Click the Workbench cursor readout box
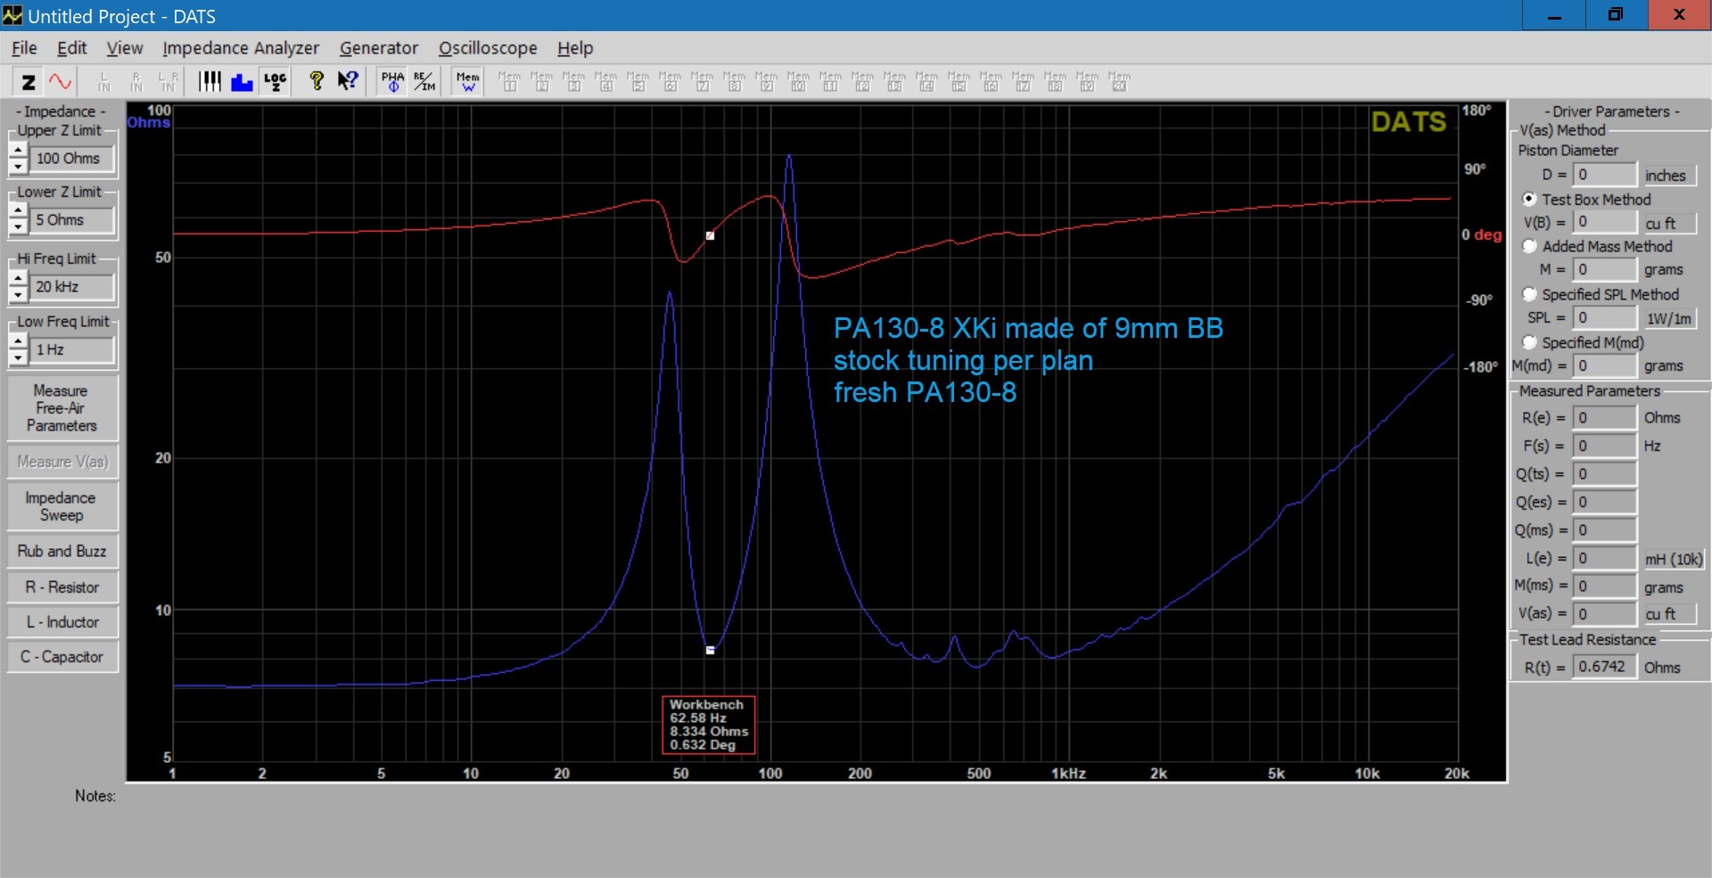The width and height of the screenshot is (1712, 878). [x=709, y=725]
